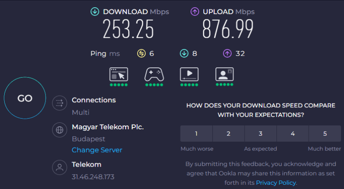Viewport: 344px width, 189px height.
Task: Click the purple upload arrow icon beside UPLOAD
Action: pyautogui.click(x=195, y=12)
